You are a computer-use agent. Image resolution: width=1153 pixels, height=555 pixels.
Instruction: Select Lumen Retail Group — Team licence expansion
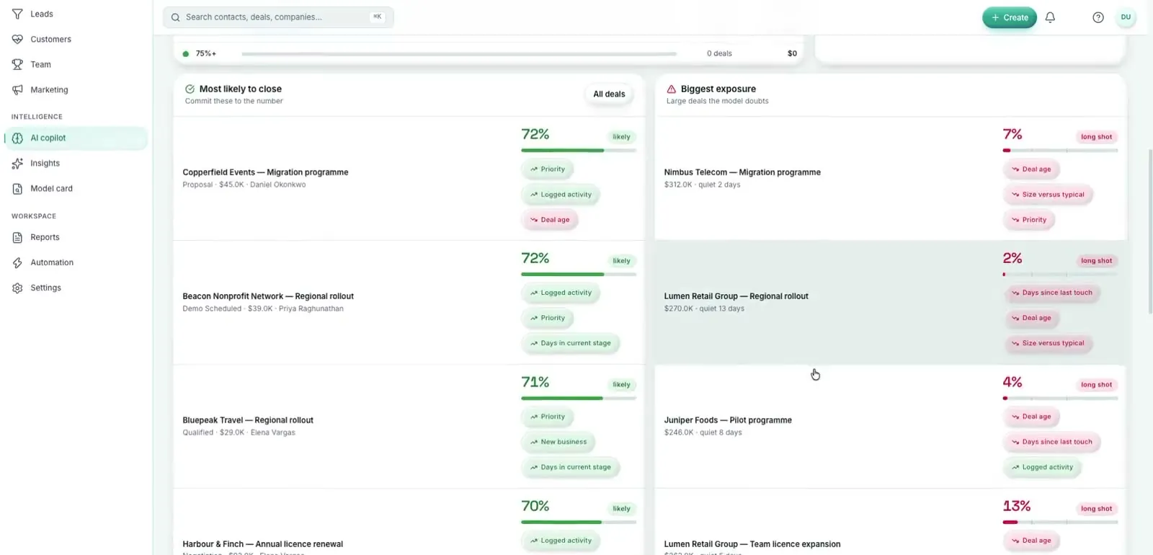pos(890,522)
